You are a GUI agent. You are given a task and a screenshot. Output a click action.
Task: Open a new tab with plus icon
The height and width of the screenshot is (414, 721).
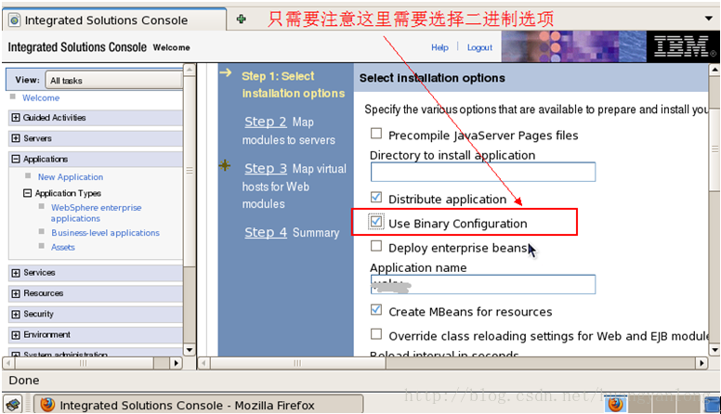[x=241, y=19]
